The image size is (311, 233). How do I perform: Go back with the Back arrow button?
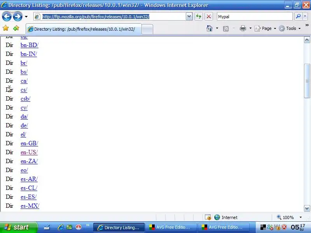(7, 16)
